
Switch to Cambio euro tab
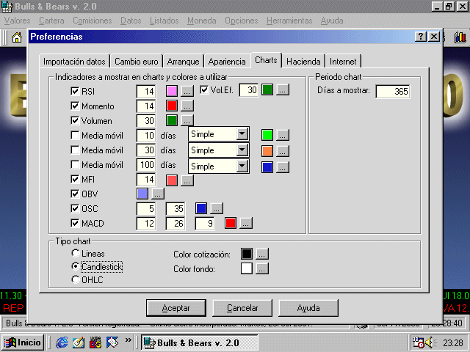pyautogui.click(x=137, y=62)
